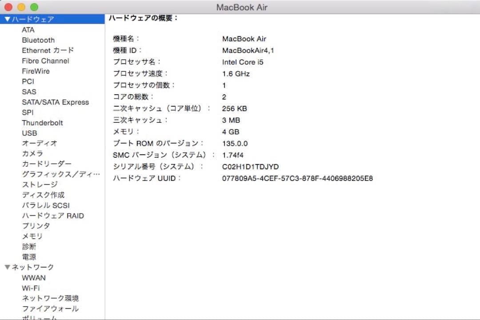Viewport: 480px width, 320px height.
Task: Open メモリ item in sidebar list
Action: [32, 236]
